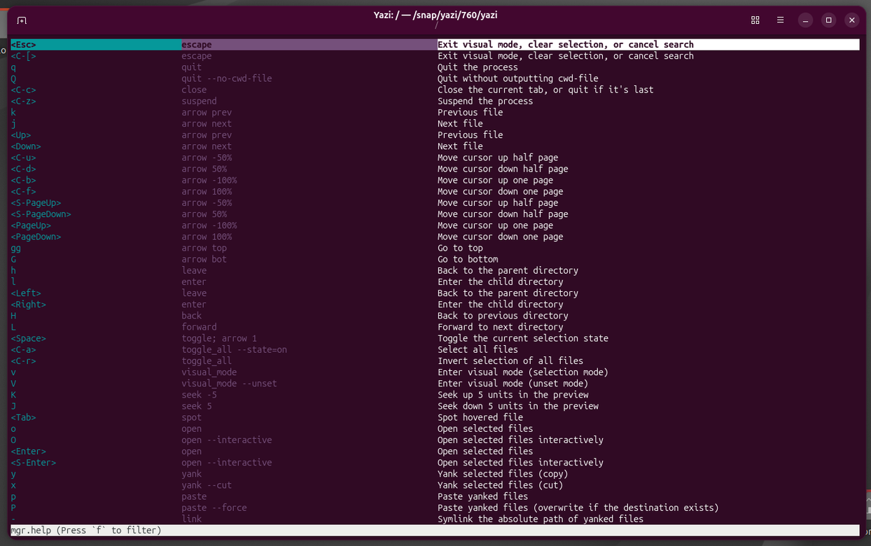Screen dimensions: 871x546
Task: Click the 'mgr.help (Press `f` to filter)' status bar
Action: tap(435, 531)
